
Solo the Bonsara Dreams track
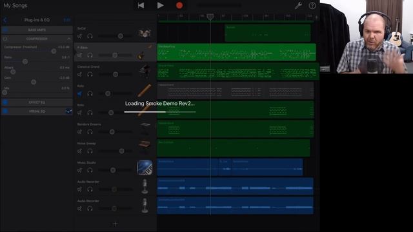tap(90, 131)
